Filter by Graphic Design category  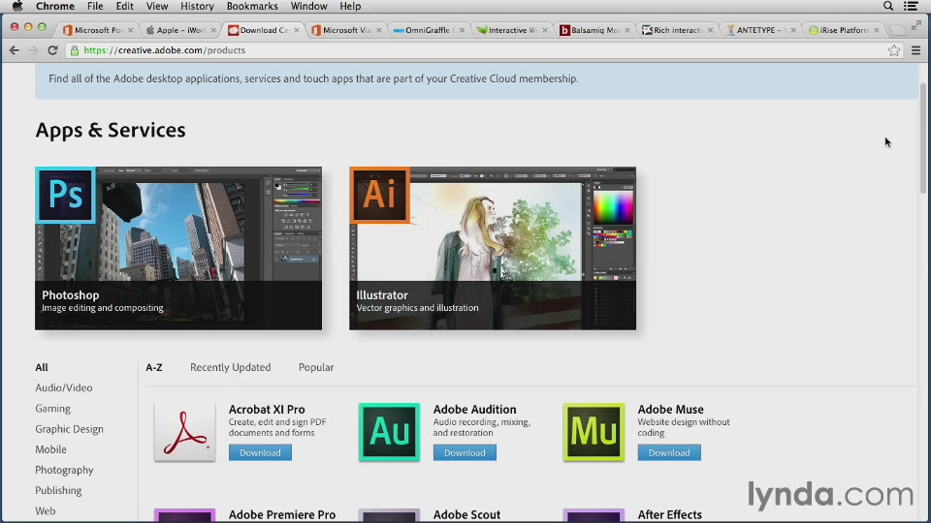click(69, 429)
